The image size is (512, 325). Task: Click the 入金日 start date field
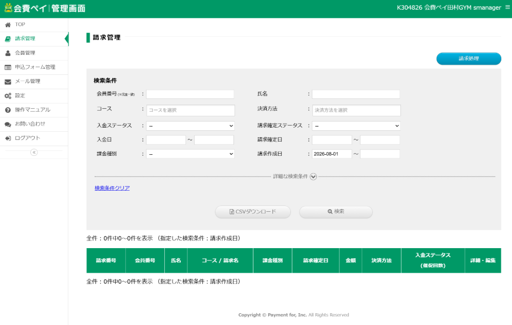point(166,140)
